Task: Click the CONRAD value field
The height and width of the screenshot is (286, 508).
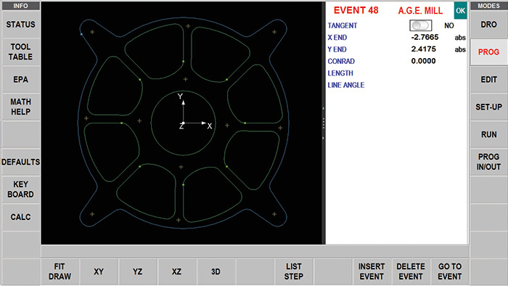Action: point(423,61)
